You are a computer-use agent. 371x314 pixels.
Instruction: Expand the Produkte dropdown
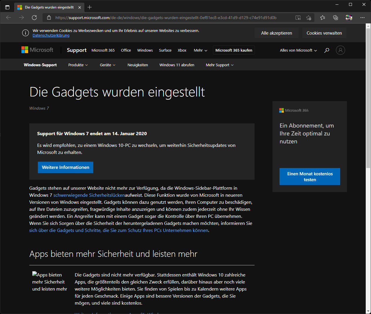click(78, 65)
